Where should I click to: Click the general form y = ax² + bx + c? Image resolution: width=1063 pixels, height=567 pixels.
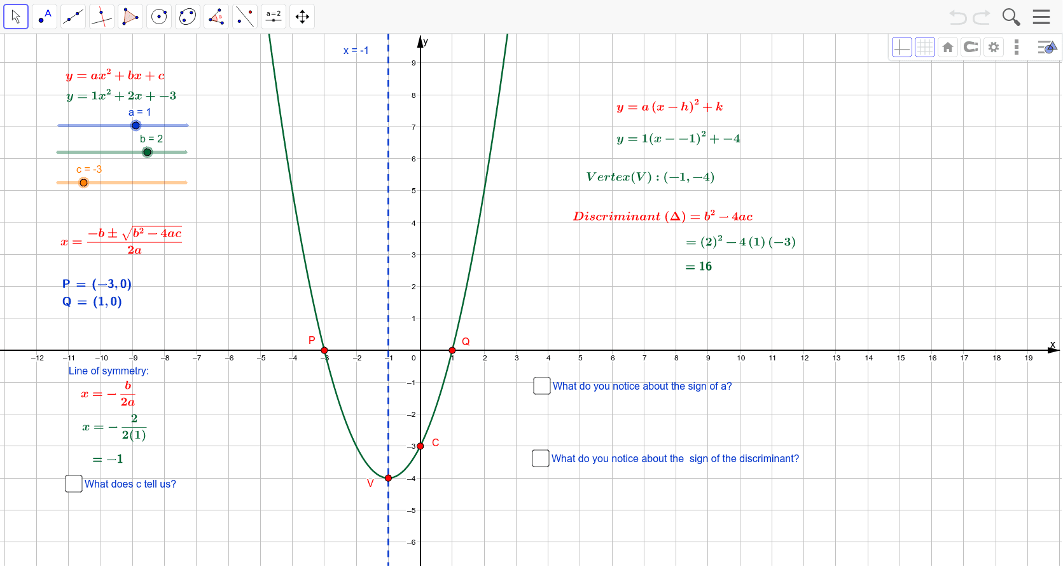(x=115, y=75)
